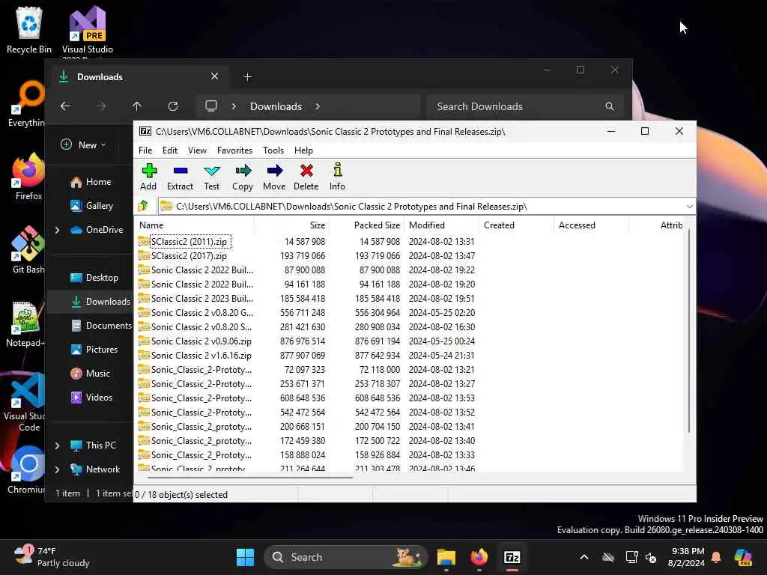Expand chevron after Downloads breadcrumb
767x575 pixels.
point(318,106)
